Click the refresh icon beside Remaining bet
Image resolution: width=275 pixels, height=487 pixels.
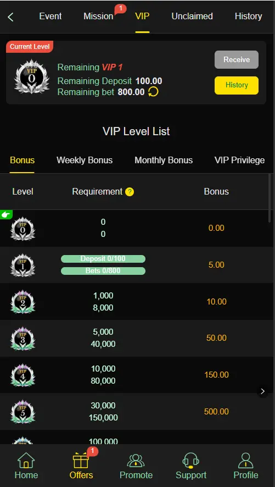153,92
